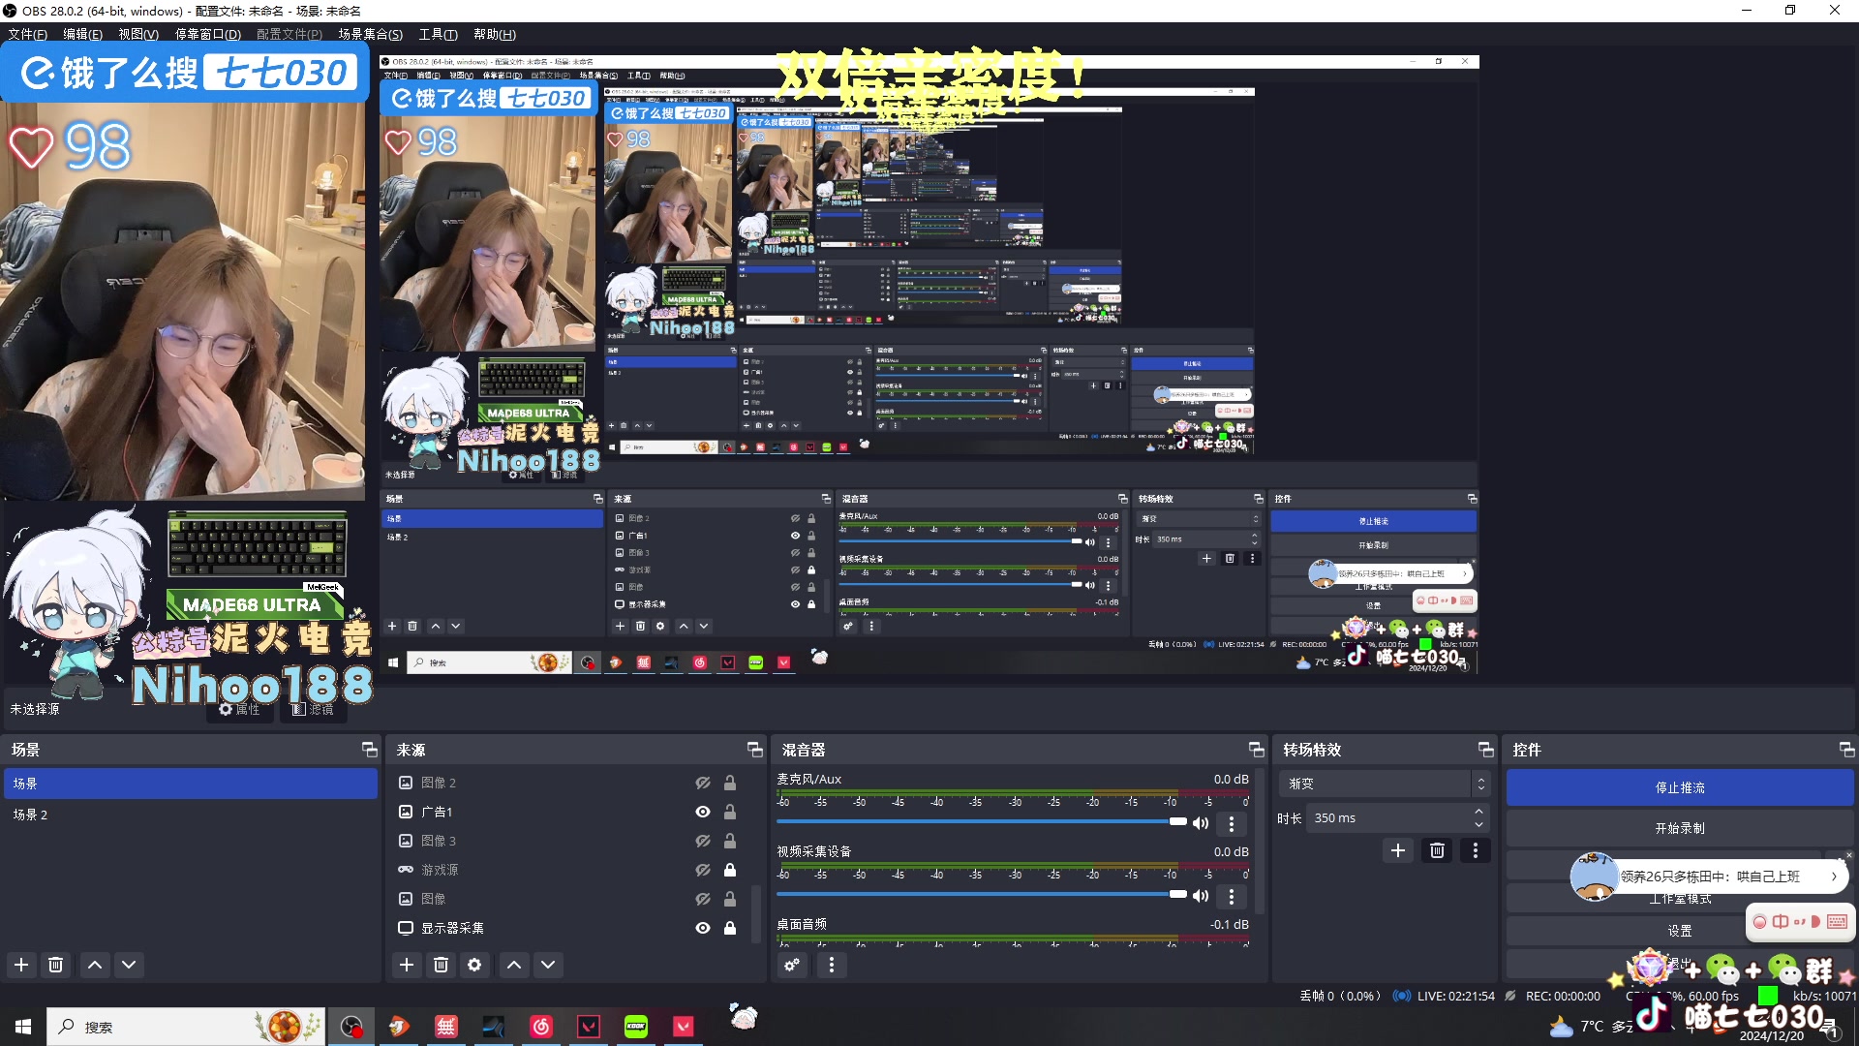Click 开始录制 button
1859x1046 pixels.
pyautogui.click(x=1680, y=828)
